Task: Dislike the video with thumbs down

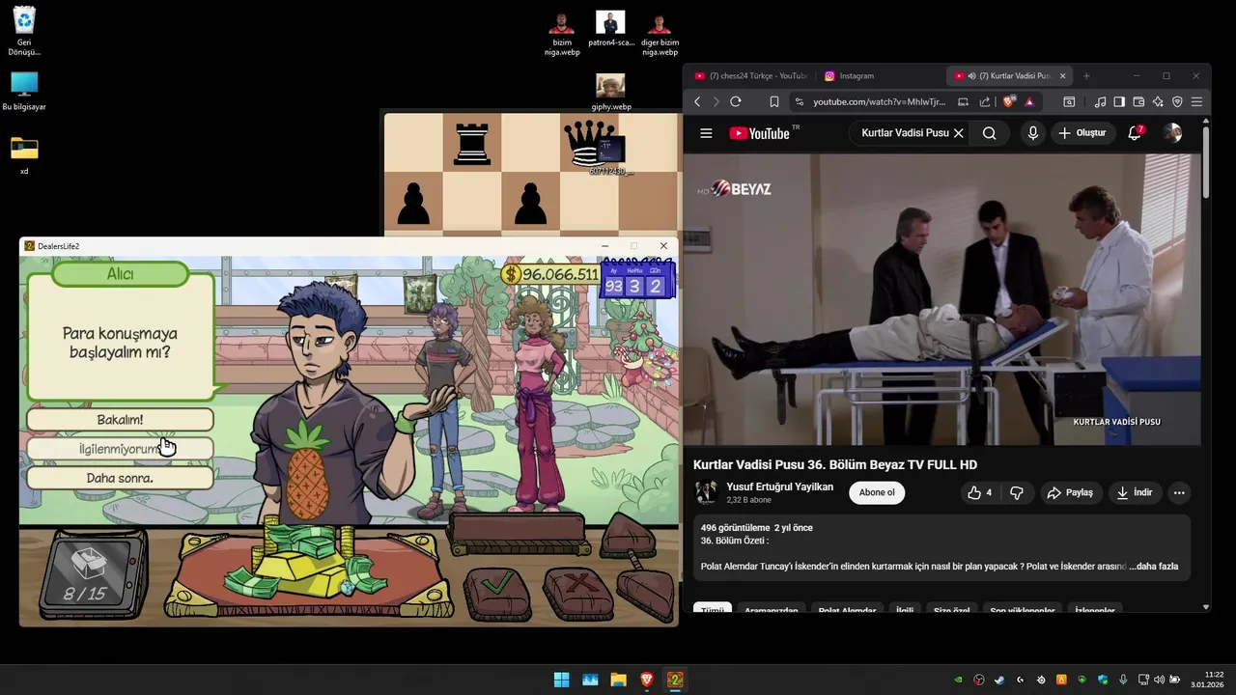Action: coord(1016,492)
